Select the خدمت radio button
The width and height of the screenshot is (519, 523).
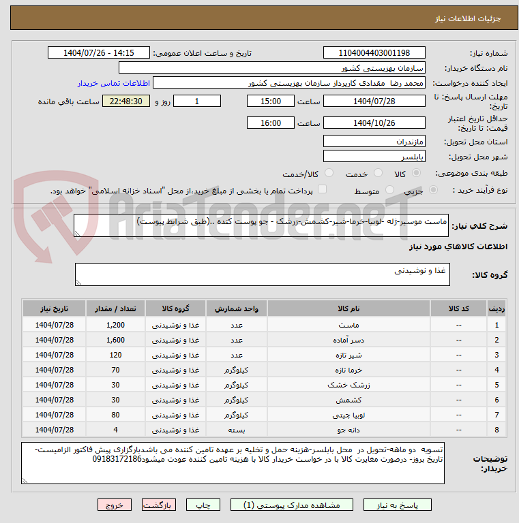coord(378,173)
